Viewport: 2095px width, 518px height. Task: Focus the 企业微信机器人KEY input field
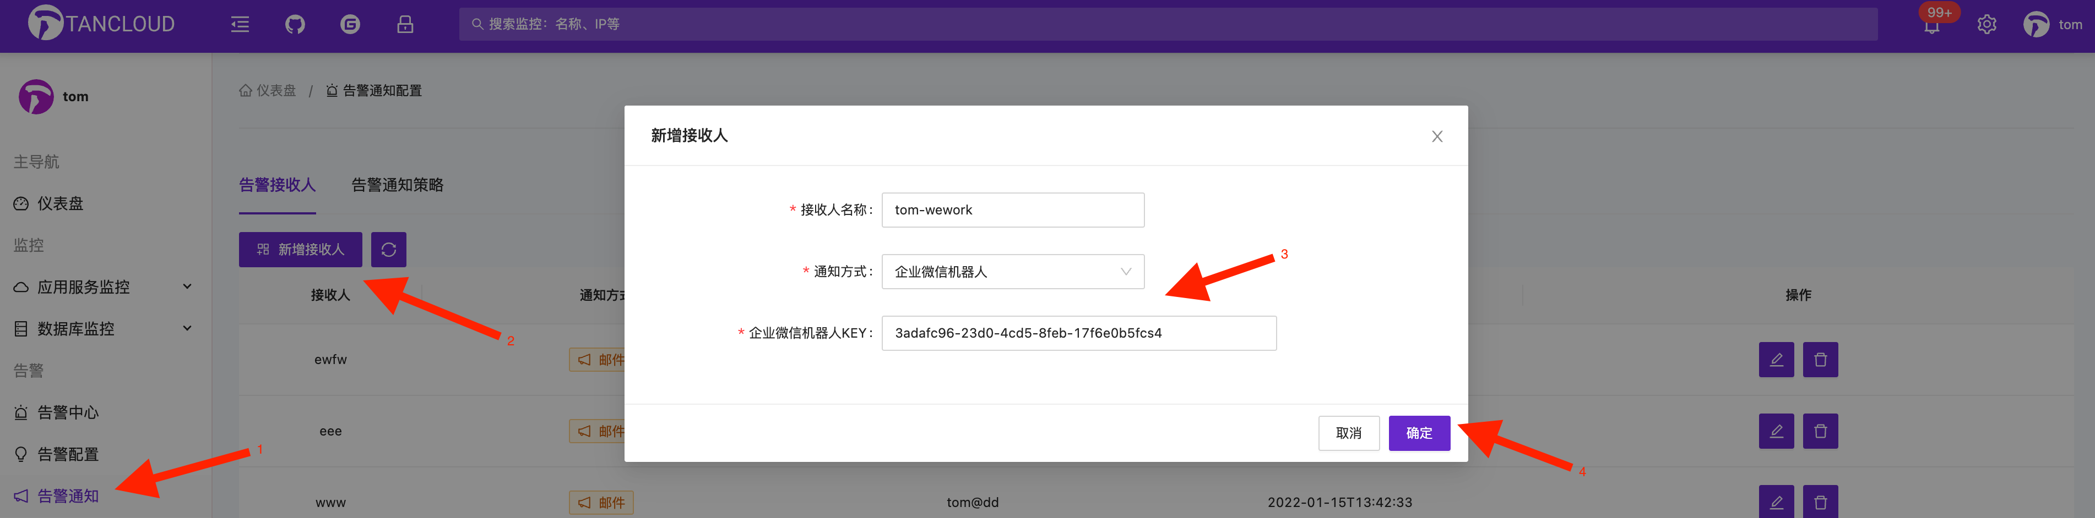pyautogui.click(x=1078, y=333)
